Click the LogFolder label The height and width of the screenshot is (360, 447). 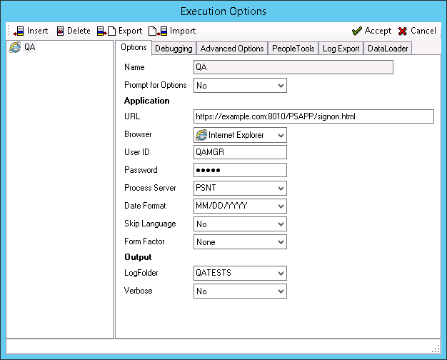point(141,273)
